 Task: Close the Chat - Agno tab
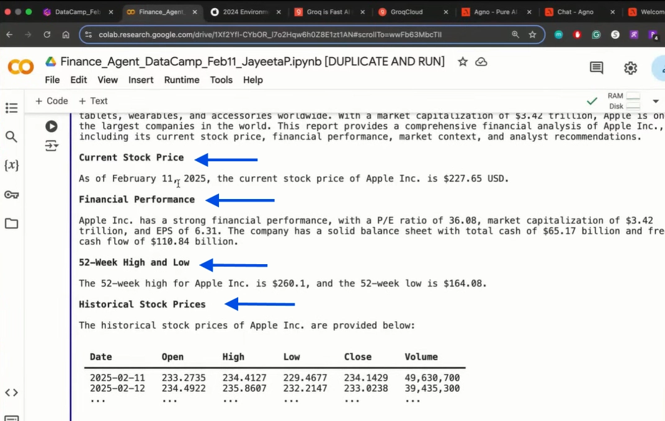(x=612, y=12)
